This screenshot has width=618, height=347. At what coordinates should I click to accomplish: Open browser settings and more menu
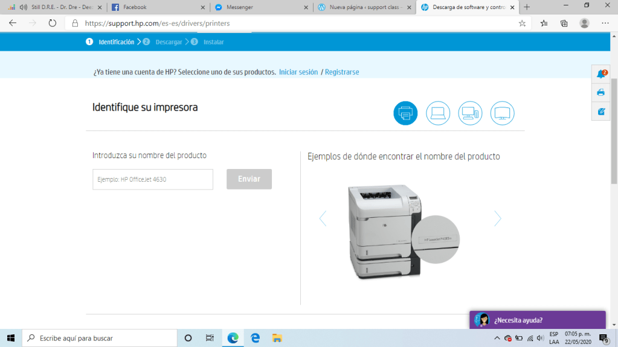click(605, 24)
